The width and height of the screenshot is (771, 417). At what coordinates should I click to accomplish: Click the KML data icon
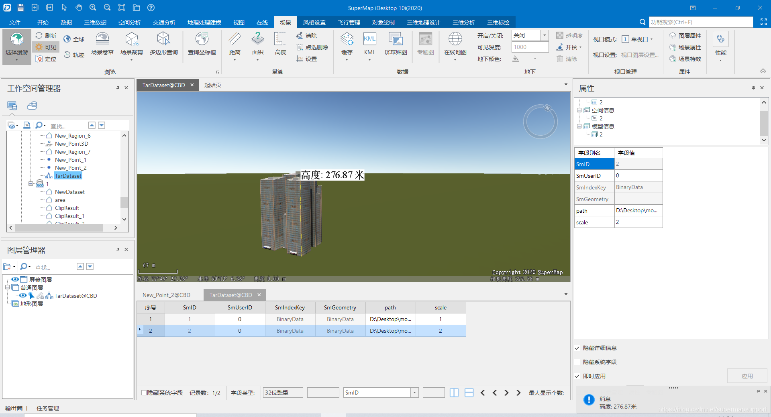coord(369,39)
